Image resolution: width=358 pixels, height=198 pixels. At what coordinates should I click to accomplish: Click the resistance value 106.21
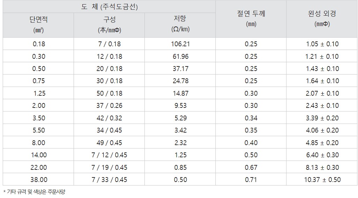[180, 44]
